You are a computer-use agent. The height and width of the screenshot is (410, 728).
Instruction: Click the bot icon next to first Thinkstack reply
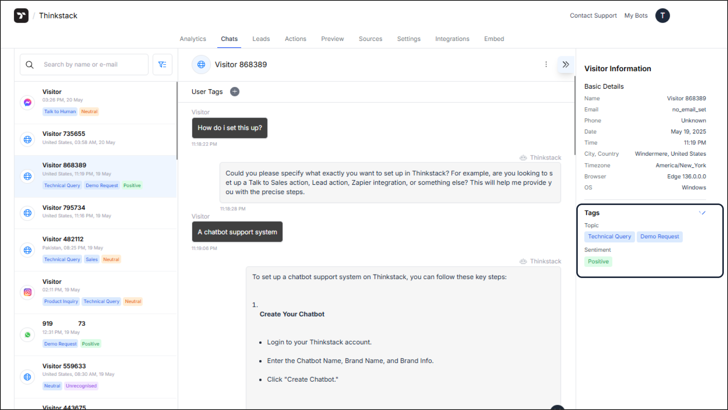coord(523,158)
